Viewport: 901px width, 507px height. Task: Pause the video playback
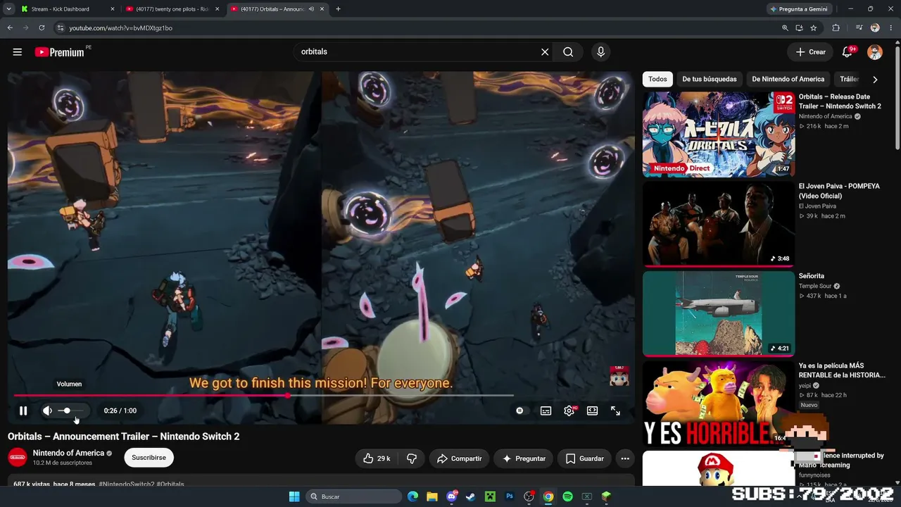coord(23,411)
